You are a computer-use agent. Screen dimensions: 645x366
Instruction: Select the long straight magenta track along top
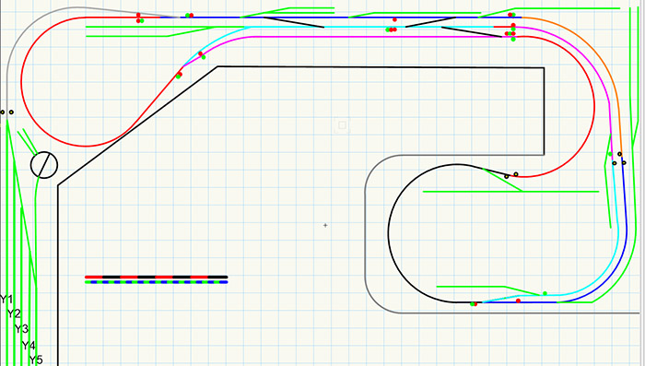[x=376, y=37]
